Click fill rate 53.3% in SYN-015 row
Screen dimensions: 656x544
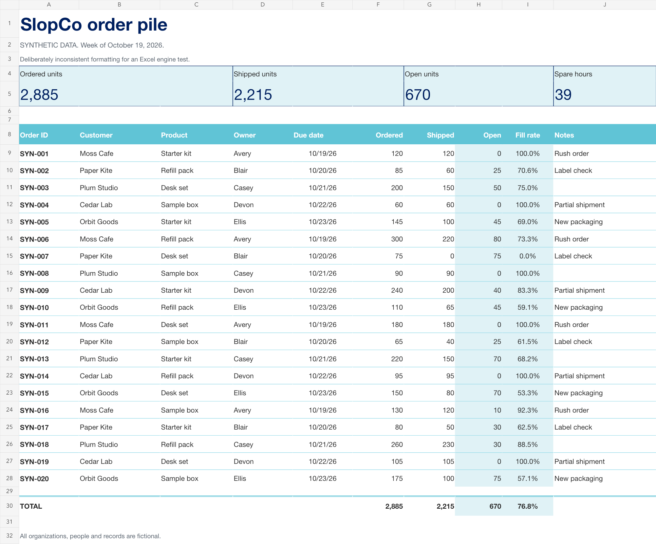point(528,393)
